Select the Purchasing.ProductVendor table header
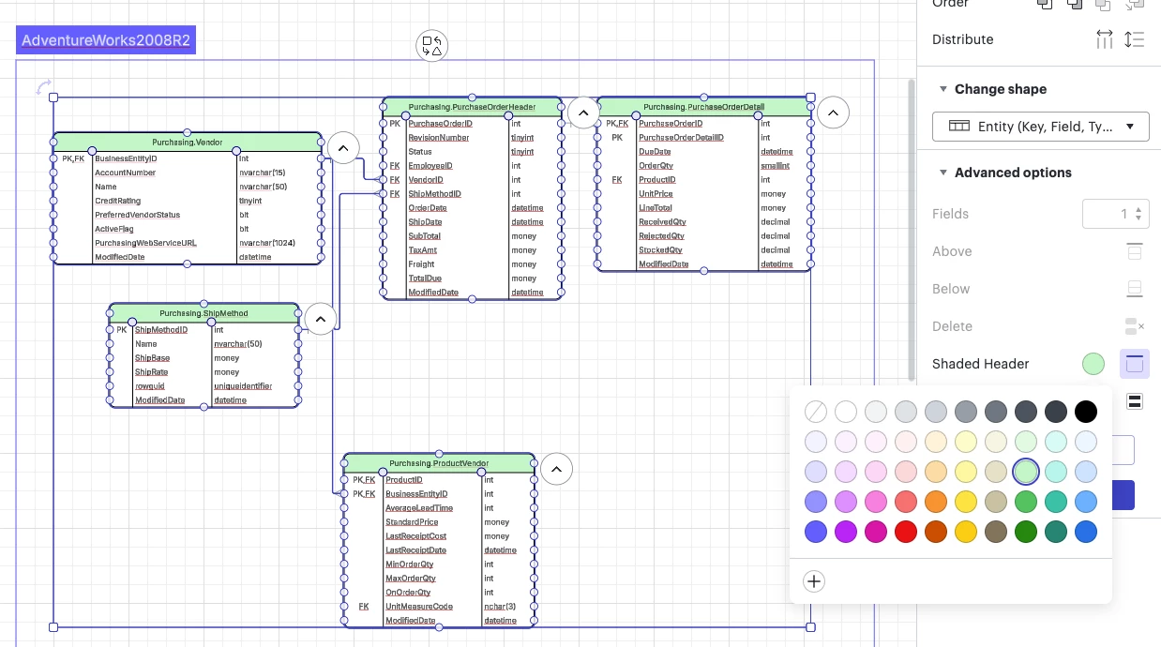Screen dimensions: 1161x647 pyautogui.click(x=439, y=463)
